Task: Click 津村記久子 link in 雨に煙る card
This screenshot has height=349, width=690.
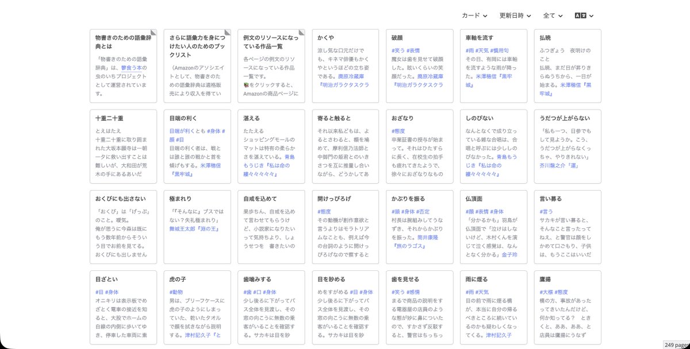Action: tap(498, 335)
